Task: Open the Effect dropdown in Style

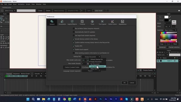Action: pyautogui.click(x=168, y=26)
